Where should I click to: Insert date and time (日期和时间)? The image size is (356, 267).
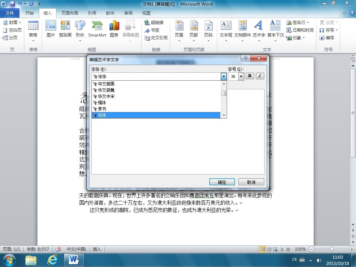[x=300, y=30]
